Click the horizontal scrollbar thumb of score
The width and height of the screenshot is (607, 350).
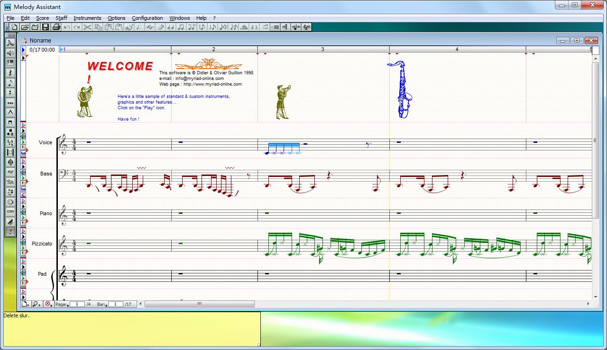(199, 304)
